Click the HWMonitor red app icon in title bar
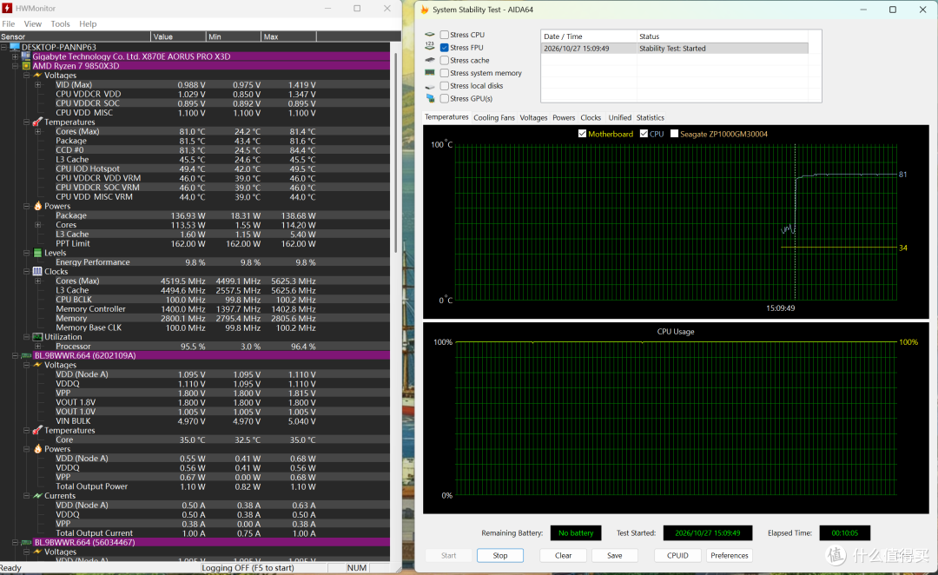Viewport: 938px width, 575px height. pos(7,9)
